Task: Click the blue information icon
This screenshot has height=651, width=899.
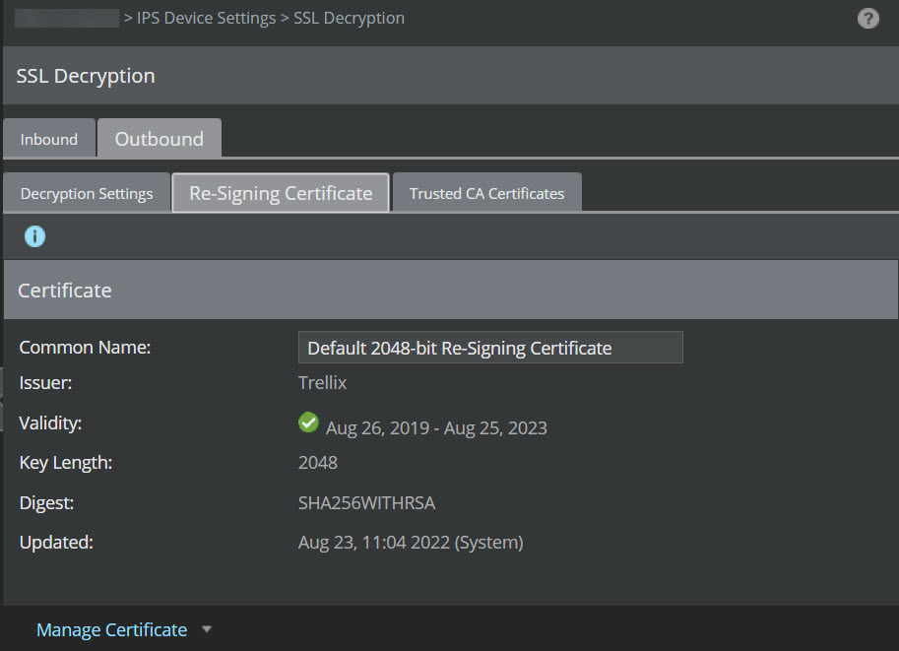Action: click(x=35, y=236)
